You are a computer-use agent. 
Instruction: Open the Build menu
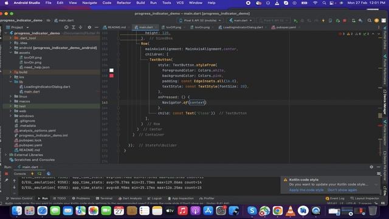pos(140,2)
